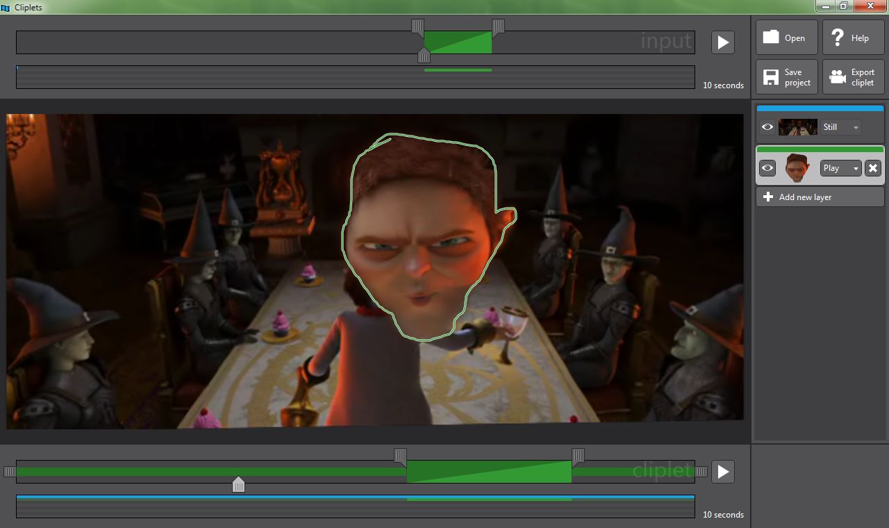889x528 pixels.
Task: Click the cliplet timeline right edge handle
Action: click(x=701, y=472)
